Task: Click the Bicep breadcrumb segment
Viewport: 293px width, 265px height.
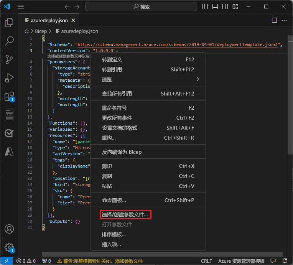Action: (41, 31)
